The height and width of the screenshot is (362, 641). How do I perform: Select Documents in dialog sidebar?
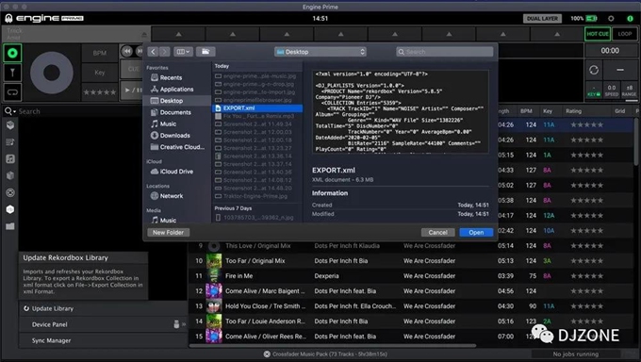pyautogui.click(x=175, y=112)
